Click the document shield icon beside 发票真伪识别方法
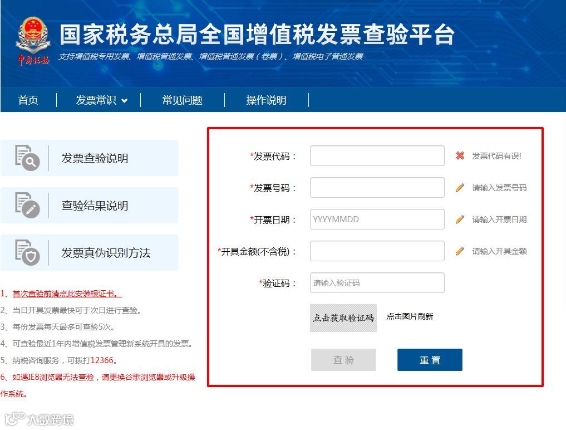Screen dimensions: 566x430 click(27, 252)
